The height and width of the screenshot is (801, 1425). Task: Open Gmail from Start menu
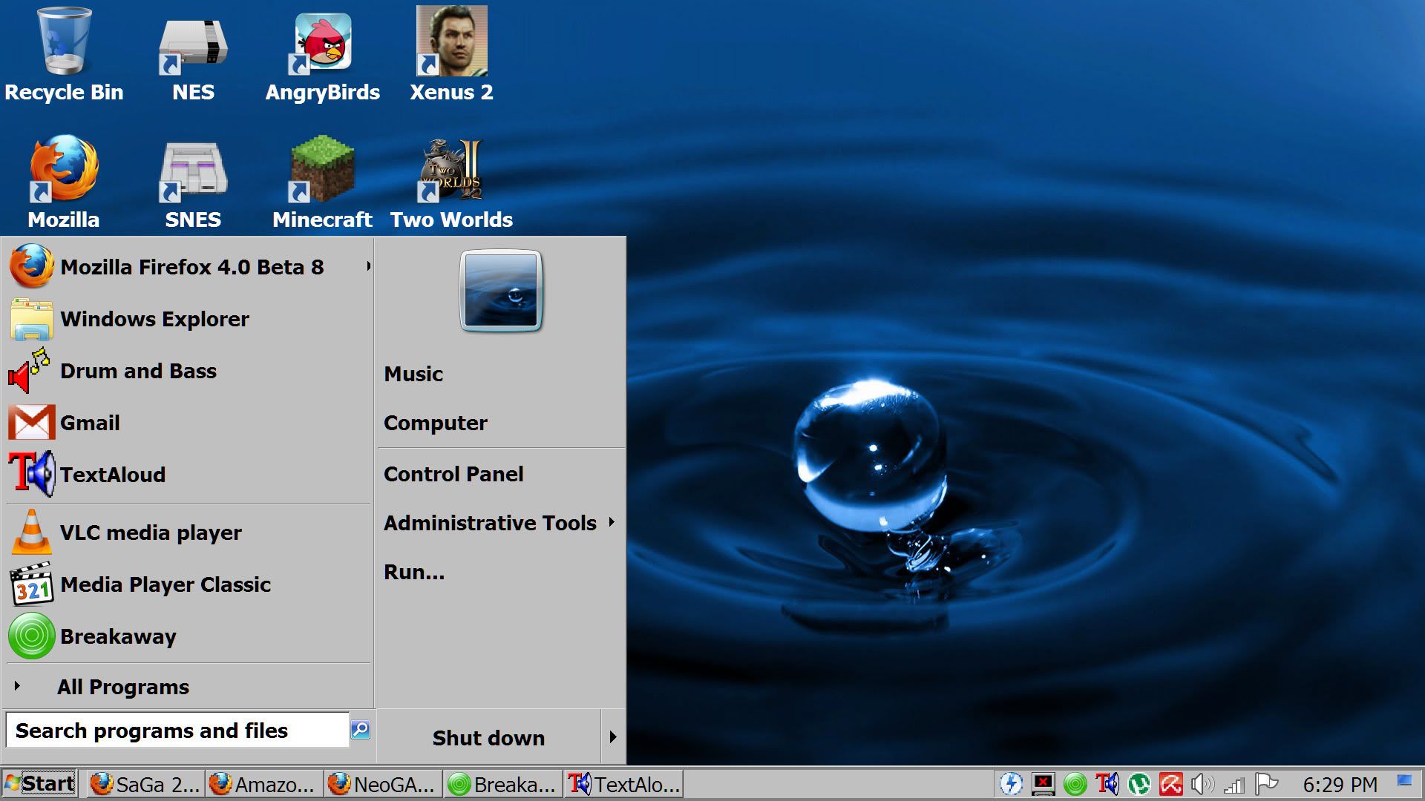189,423
